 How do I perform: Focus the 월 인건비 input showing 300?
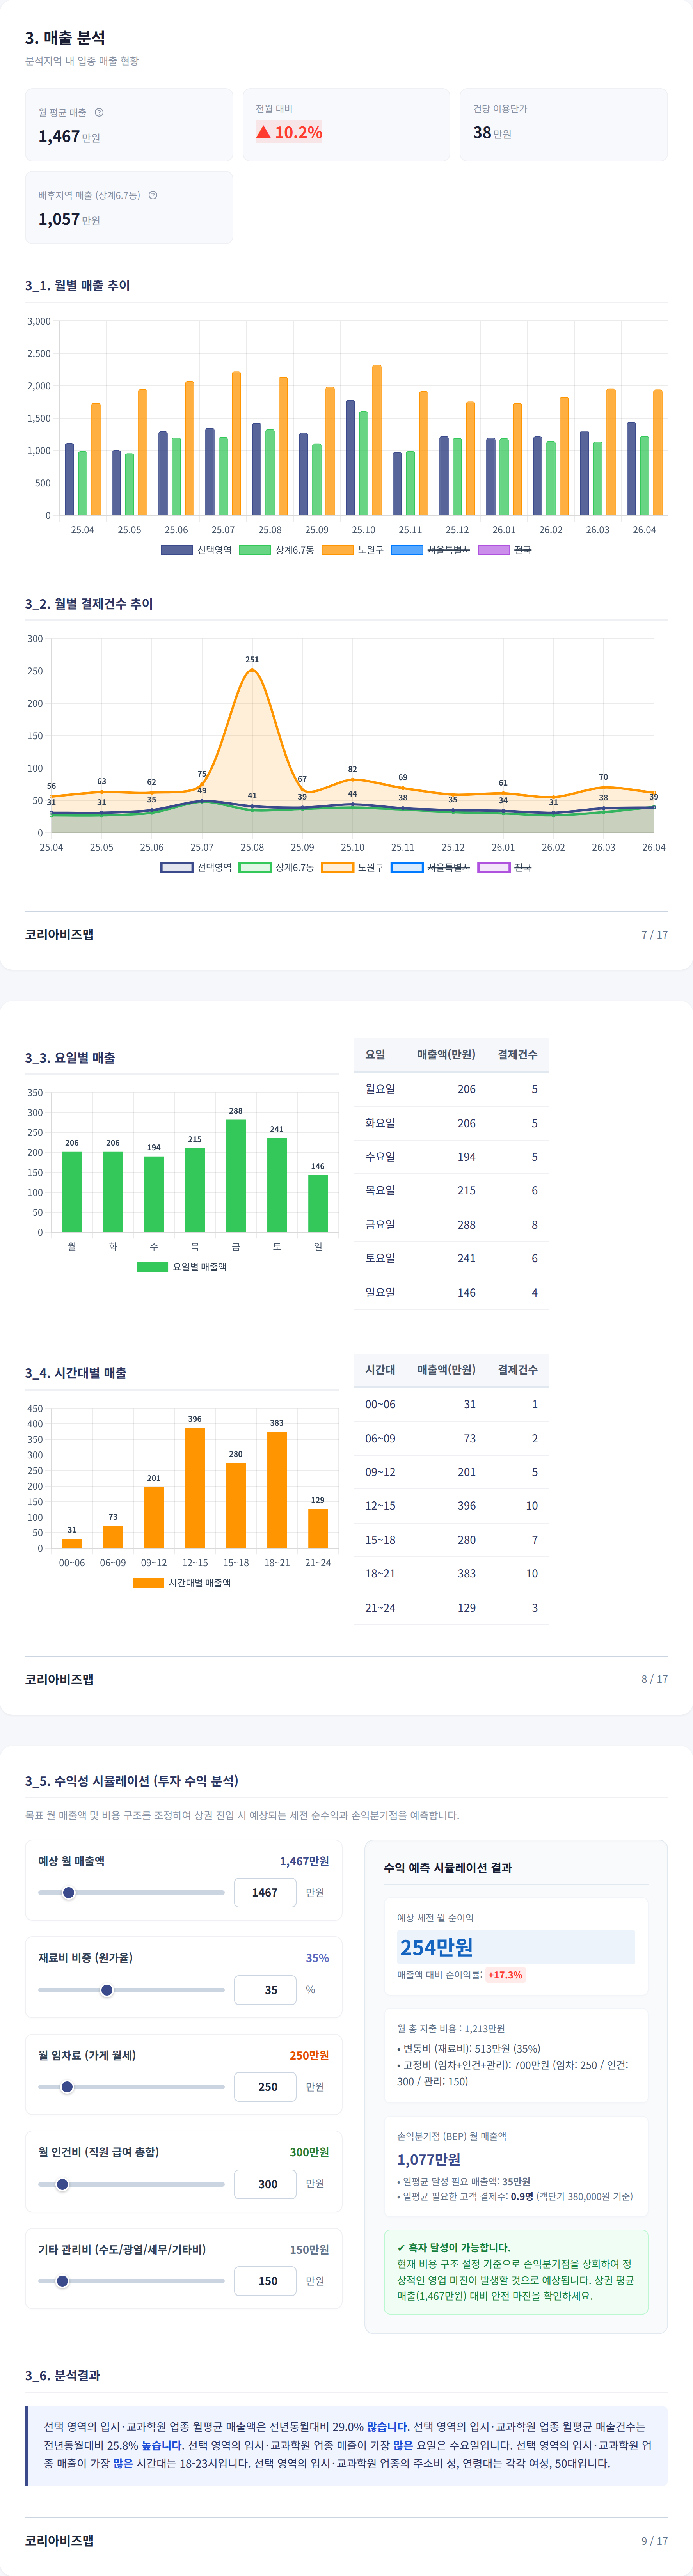pyautogui.click(x=265, y=2184)
